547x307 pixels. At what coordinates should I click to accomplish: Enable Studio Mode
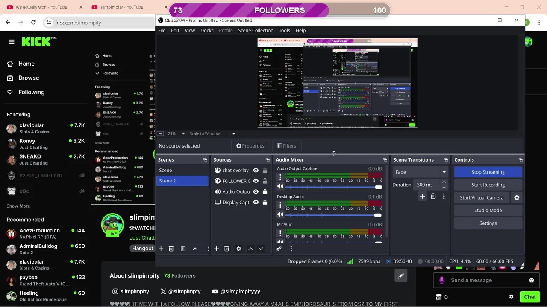(x=488, y=210)
